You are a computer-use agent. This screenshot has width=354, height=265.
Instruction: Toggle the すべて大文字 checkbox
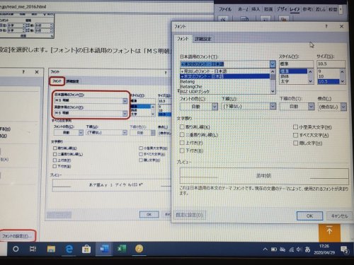[x=295, y=135]
